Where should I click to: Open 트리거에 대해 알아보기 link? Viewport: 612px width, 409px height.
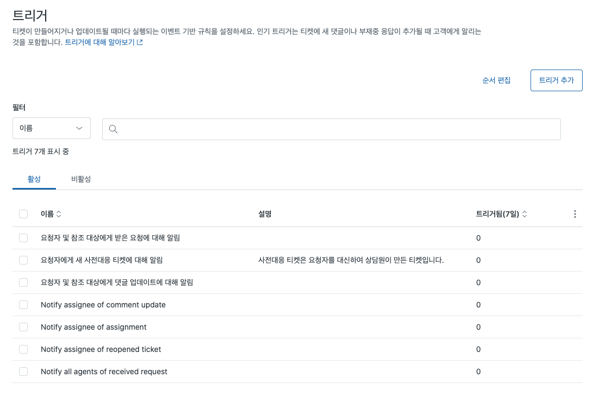[x=99, y=42]
